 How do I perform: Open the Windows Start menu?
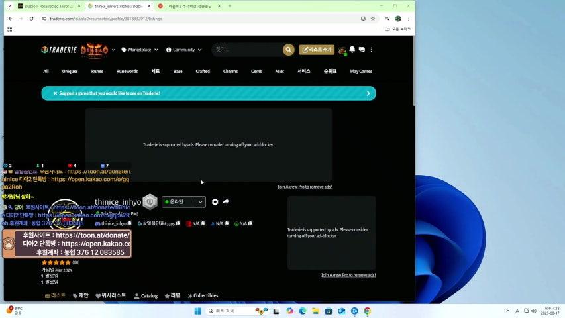198,311
